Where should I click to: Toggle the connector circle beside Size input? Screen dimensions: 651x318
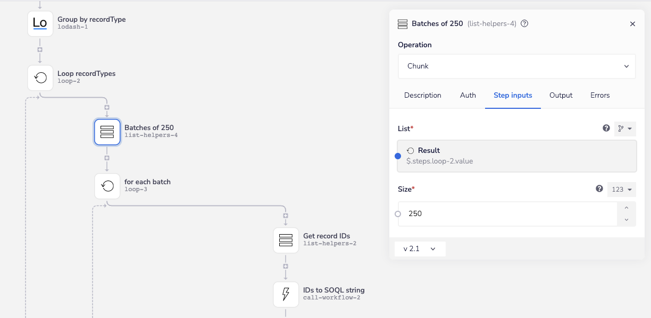coord(398,214)
